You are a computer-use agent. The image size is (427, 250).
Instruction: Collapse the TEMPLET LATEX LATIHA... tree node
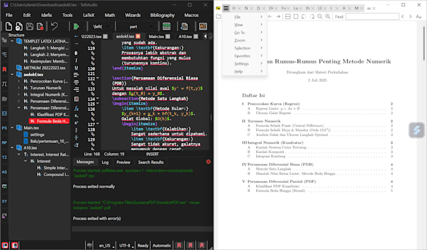coord(13,41)
